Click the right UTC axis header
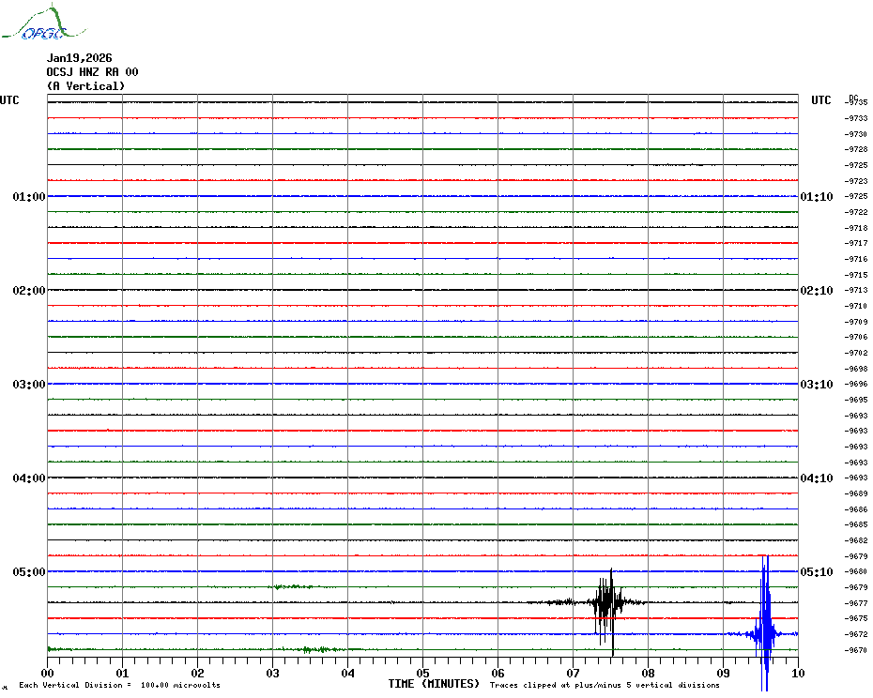The image size is (873, 698). tap(820, 100)
